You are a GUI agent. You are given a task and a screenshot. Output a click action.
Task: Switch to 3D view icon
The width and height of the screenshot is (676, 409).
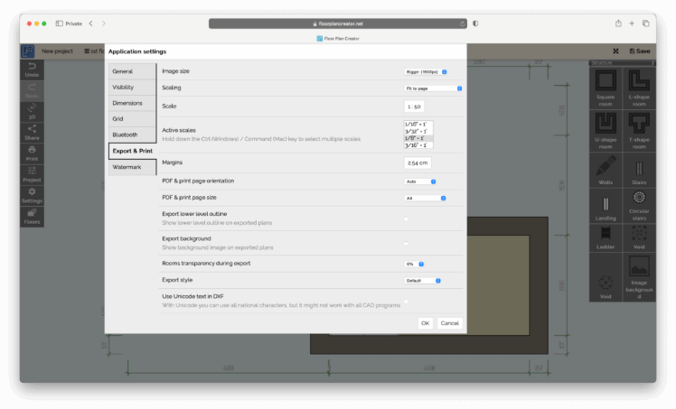(32, 111)
